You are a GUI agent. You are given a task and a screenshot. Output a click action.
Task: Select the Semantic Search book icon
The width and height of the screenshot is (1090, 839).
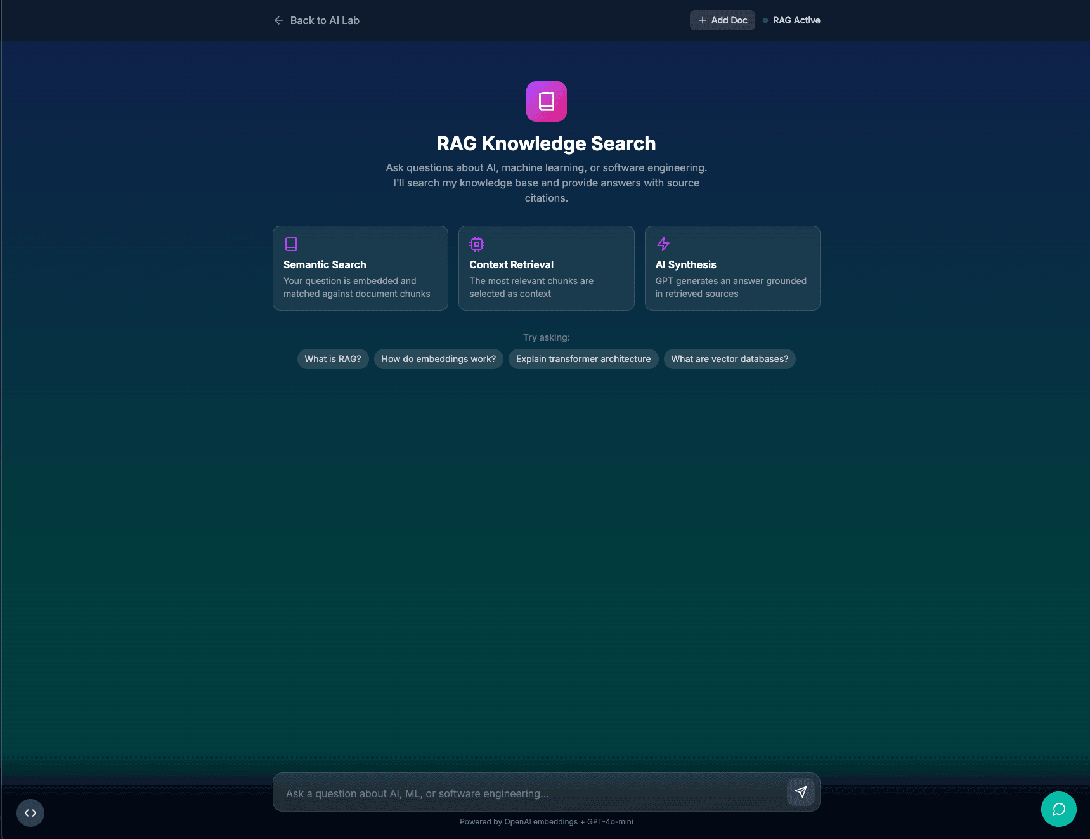tap(291, 244)
